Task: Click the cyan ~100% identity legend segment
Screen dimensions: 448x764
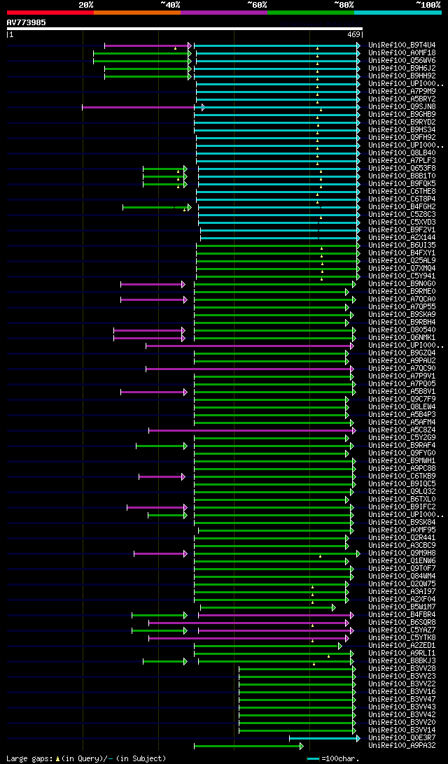Action: pos(398,12)
